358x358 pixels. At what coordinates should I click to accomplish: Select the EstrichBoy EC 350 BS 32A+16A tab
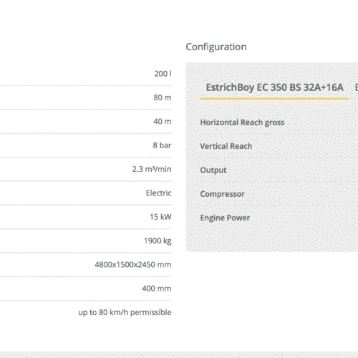(x=275, y=87)
